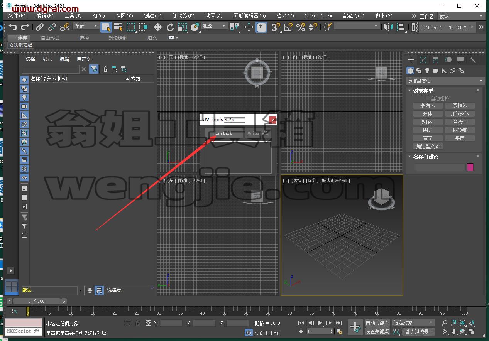Image resolution: width=489 pixels, height=341 pixels.
Task: Click the 加强型文本 button
Action: (428, 146)
